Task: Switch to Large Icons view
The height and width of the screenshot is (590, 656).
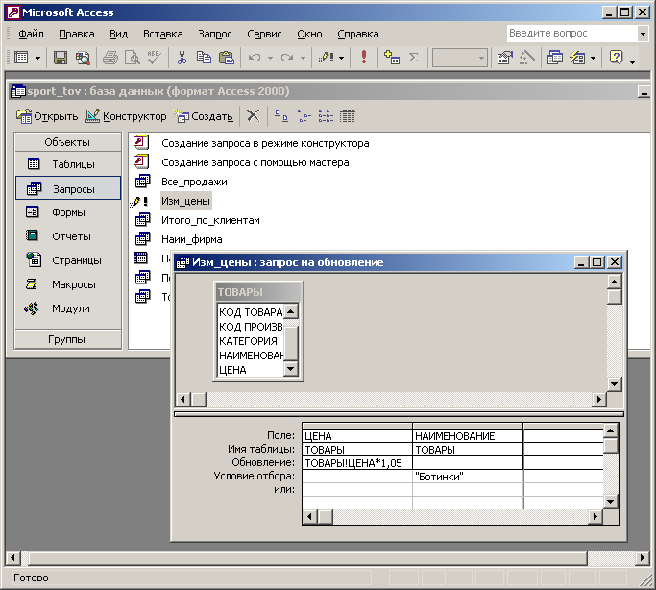Action: pyautogui.click(x=281, y=116)
